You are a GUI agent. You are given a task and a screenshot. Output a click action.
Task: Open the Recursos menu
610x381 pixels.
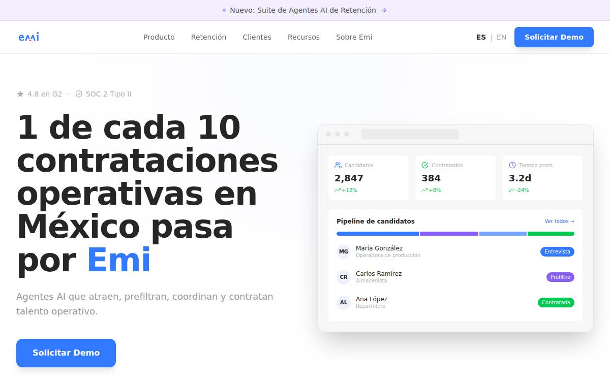pos(303,37)
